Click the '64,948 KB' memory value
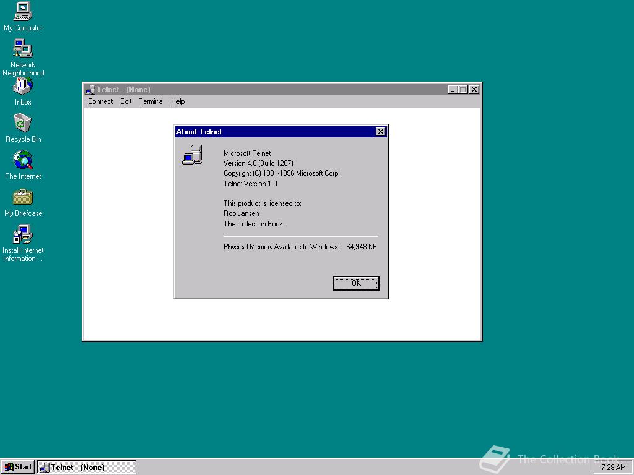 [362, 247]
